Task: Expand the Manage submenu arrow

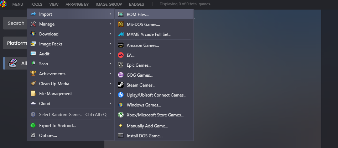Action: pyautogui.click(x=110, y=24)
